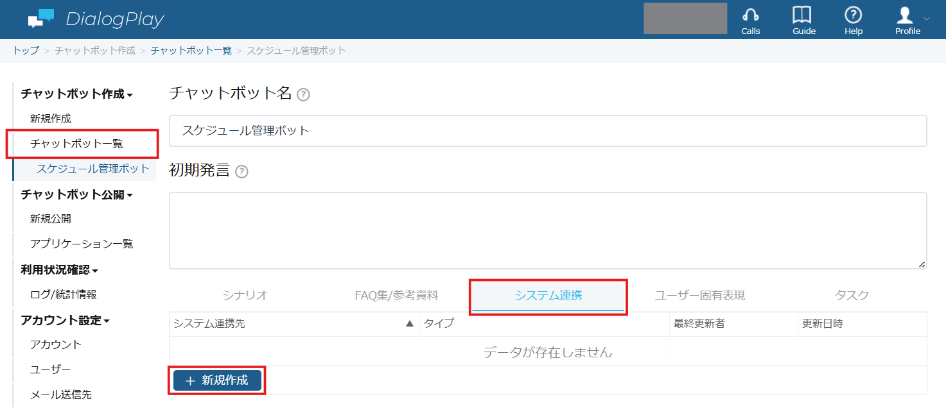The width and height of the screenshot is (946, 408).
Task: Open 新規作成 under チャットボット作成 sidebar
Action: pyautogui.click(x=51, y=119)
